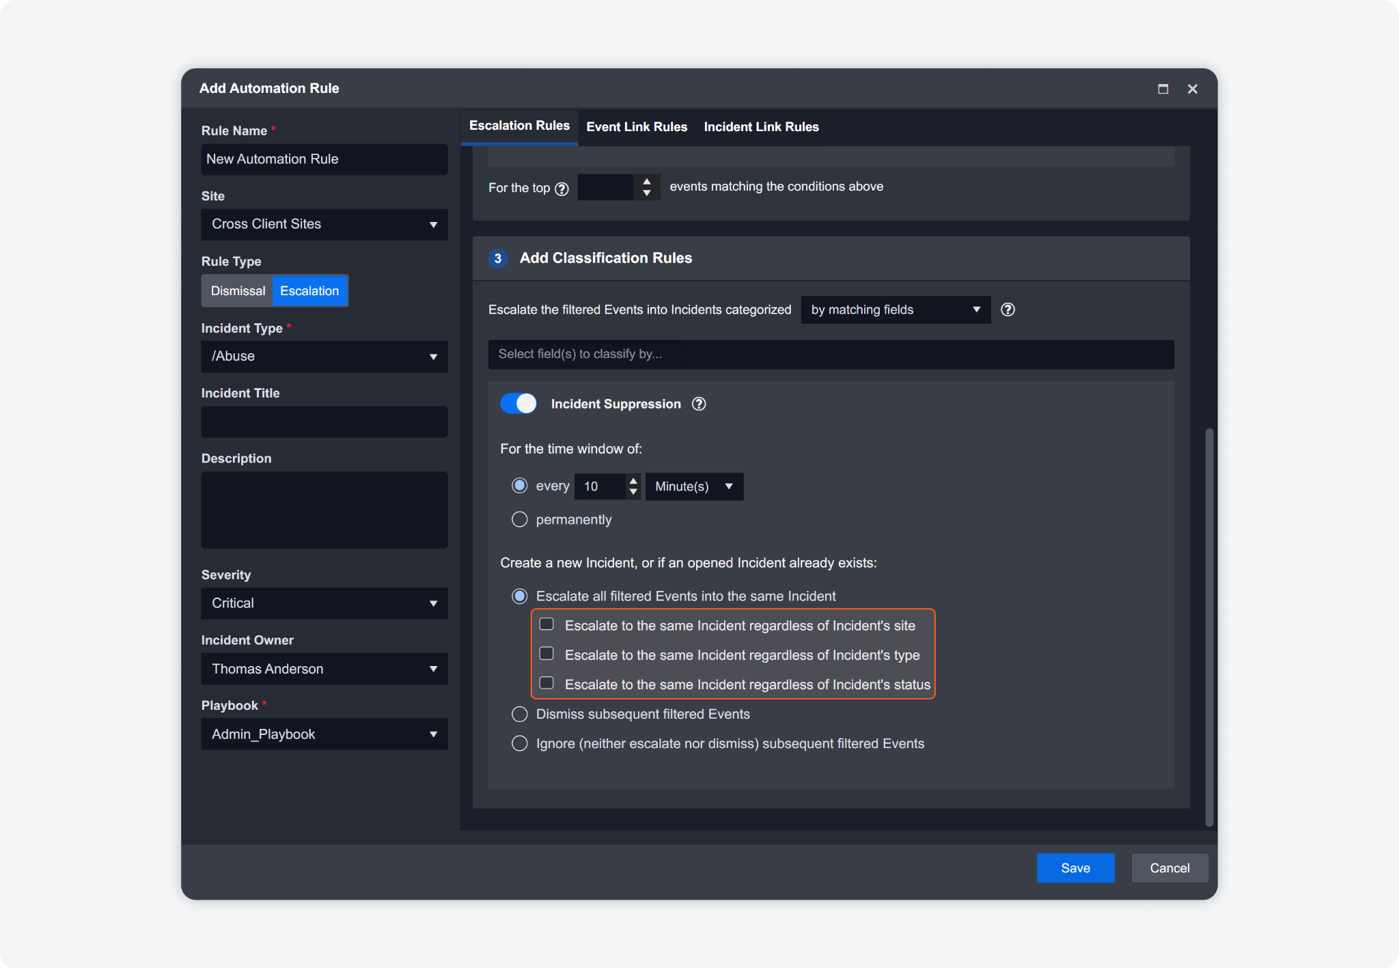Click the 'Select field(s) to classify by' field

(x=831, y=355)
